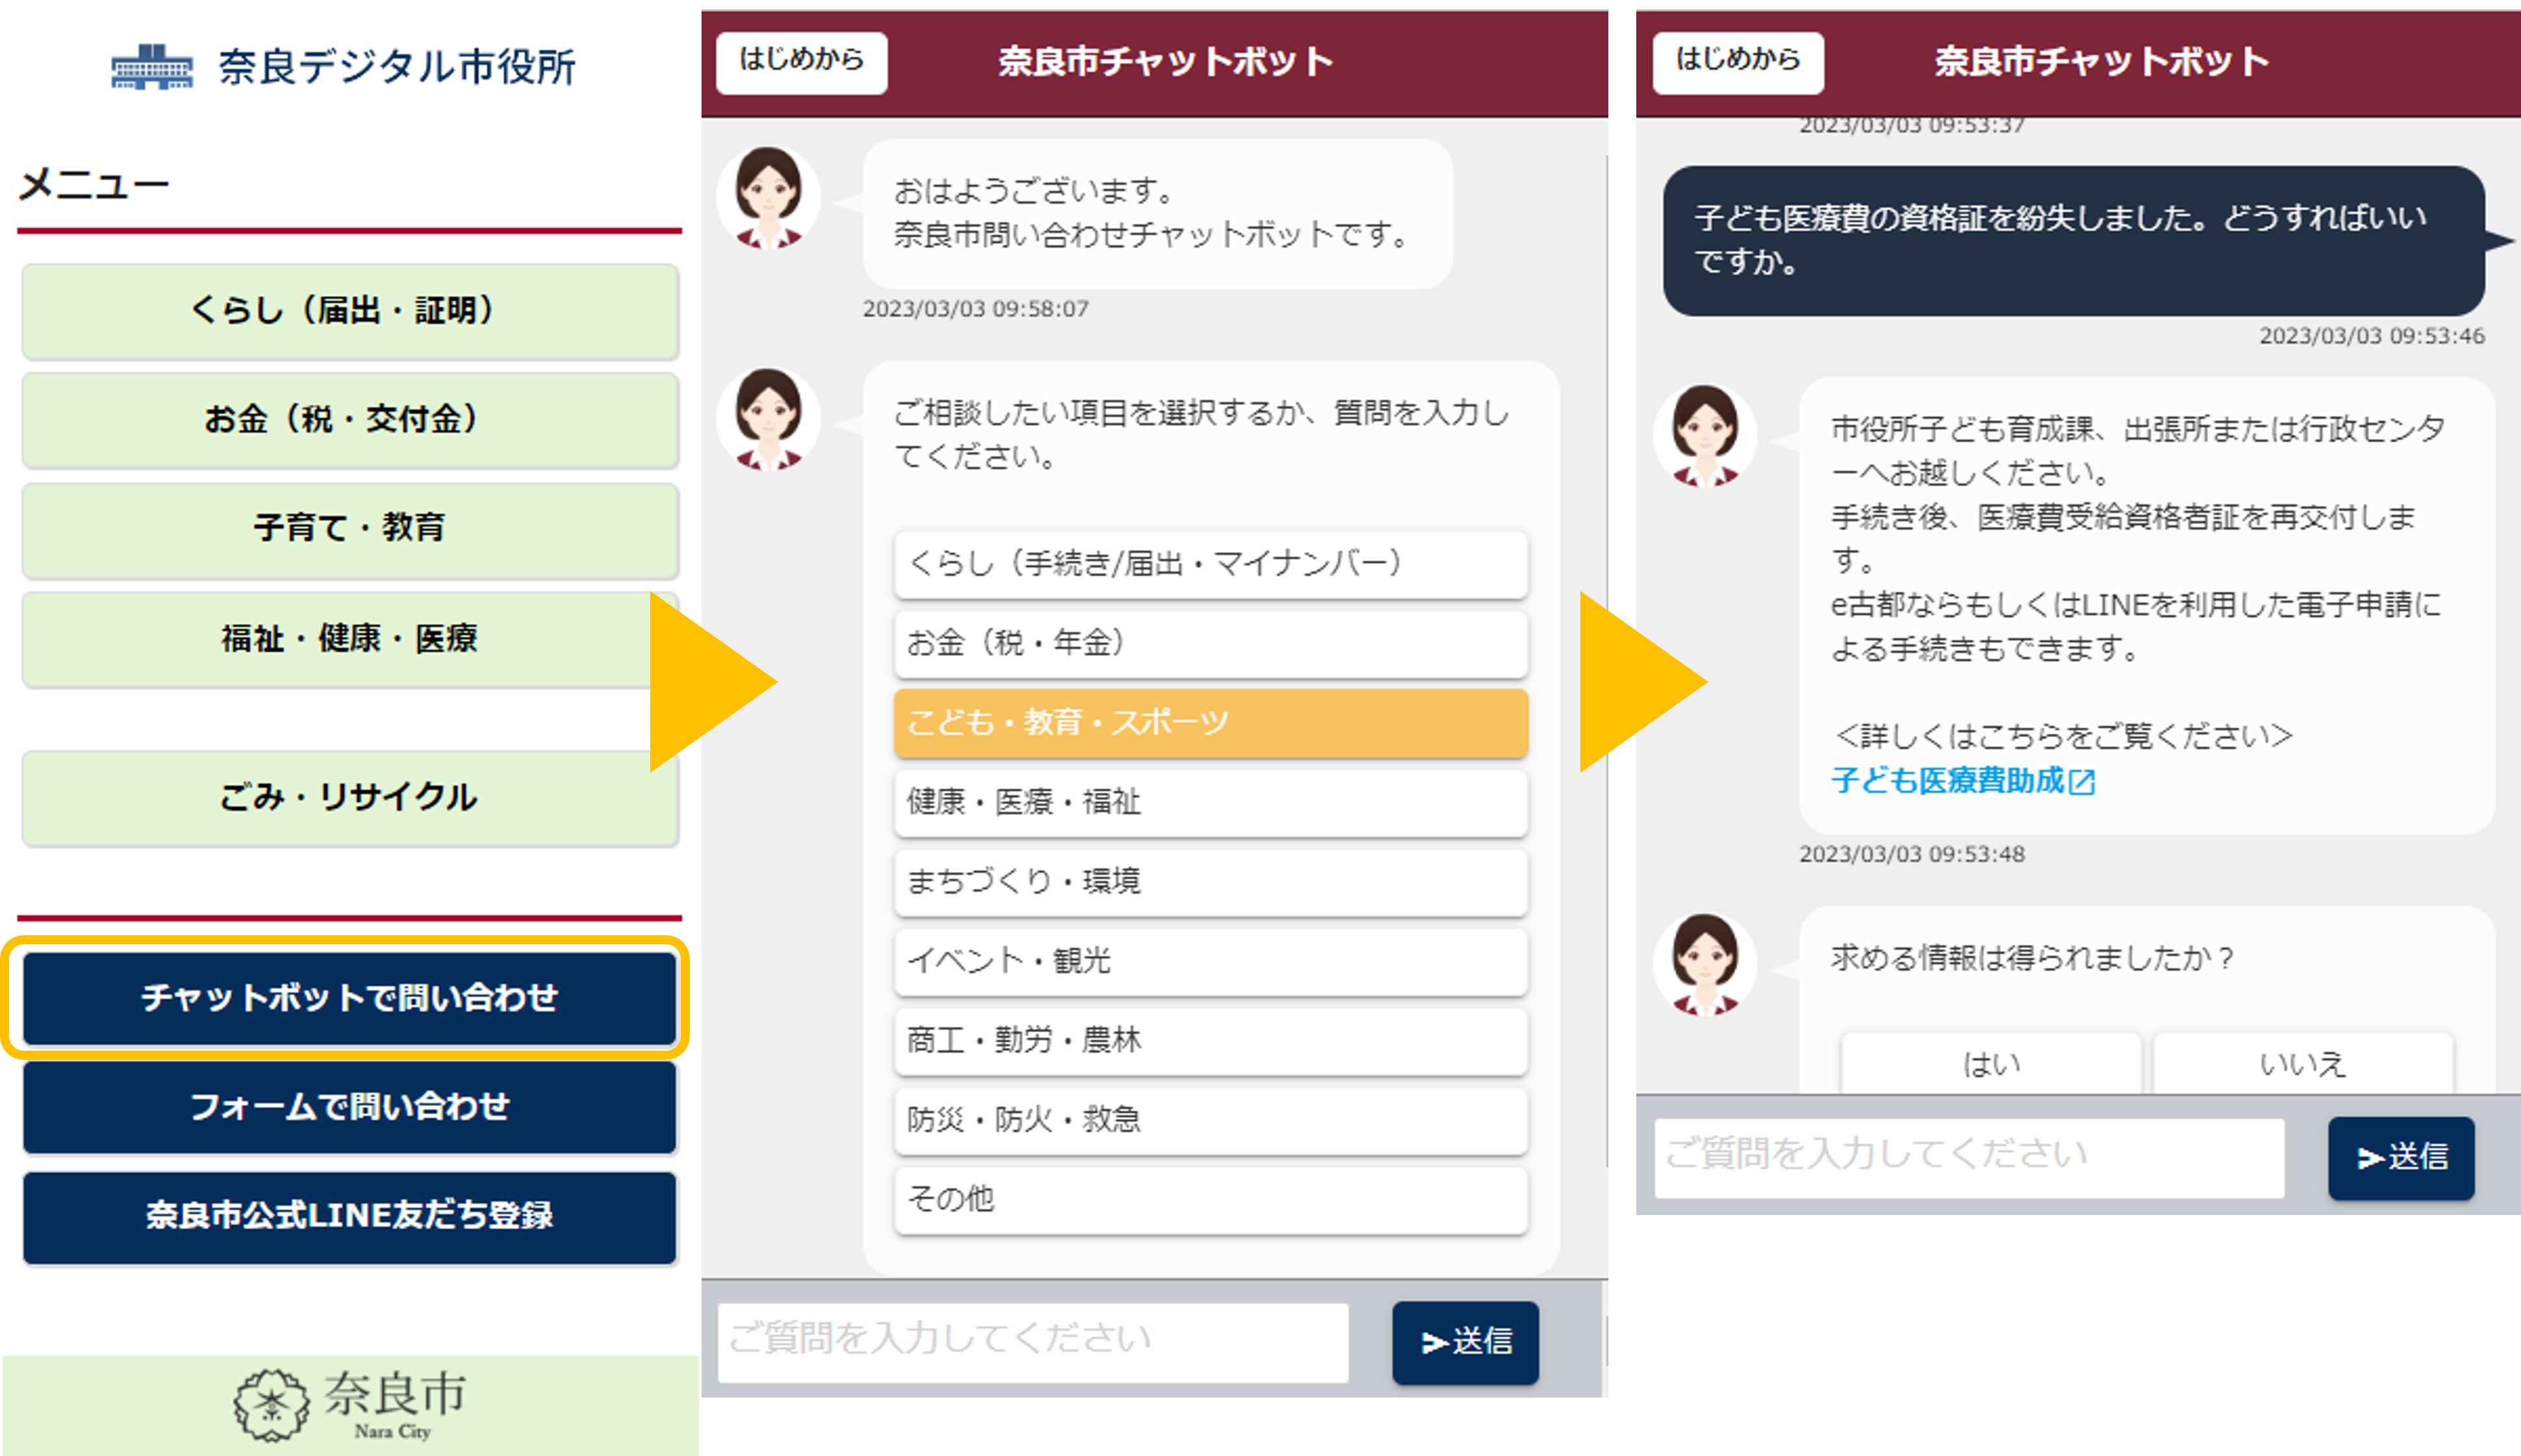Open くらし（届出・証明）menu
Viewport: 2521px width, 1456px height.
350,311
